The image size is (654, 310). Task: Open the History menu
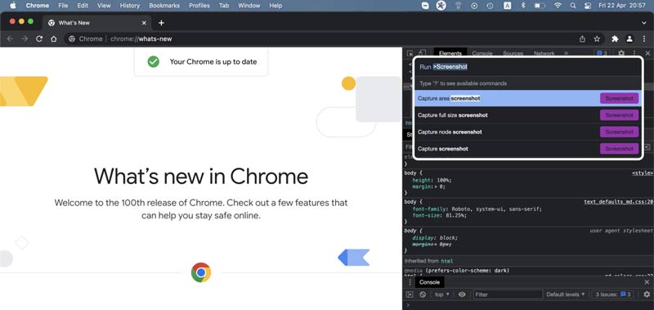point(130,6)
